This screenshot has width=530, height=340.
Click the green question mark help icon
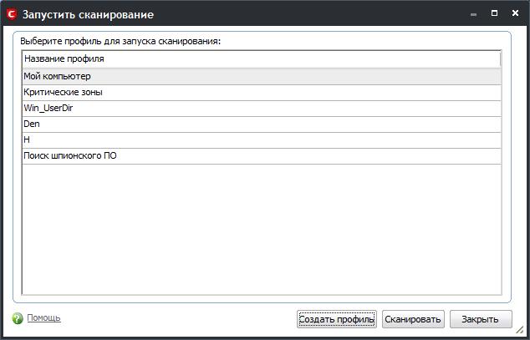tap(18, 318)
